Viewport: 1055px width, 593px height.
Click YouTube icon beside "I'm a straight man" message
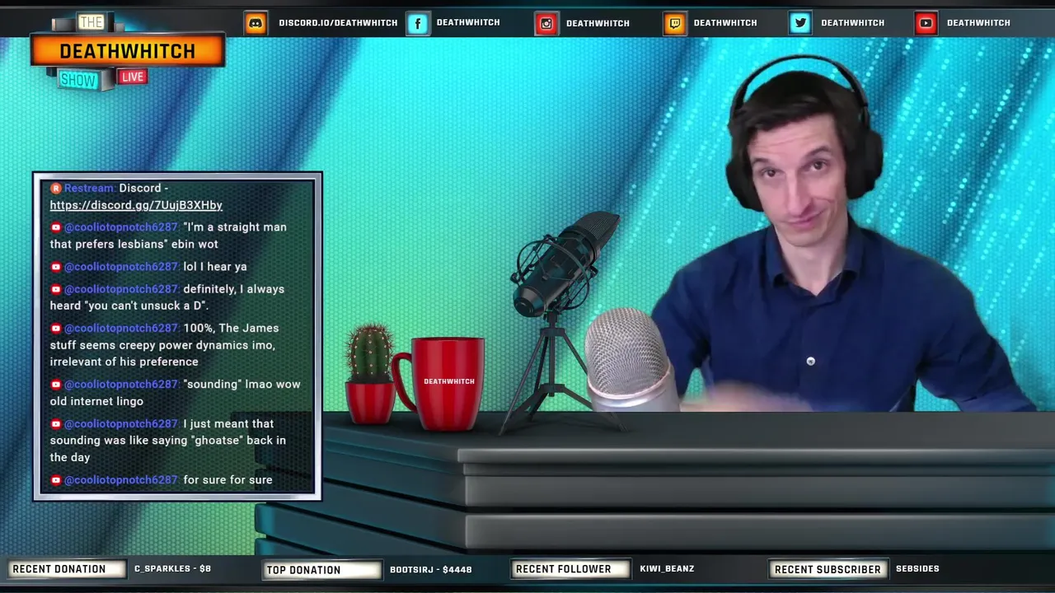(x=56, y=227)
